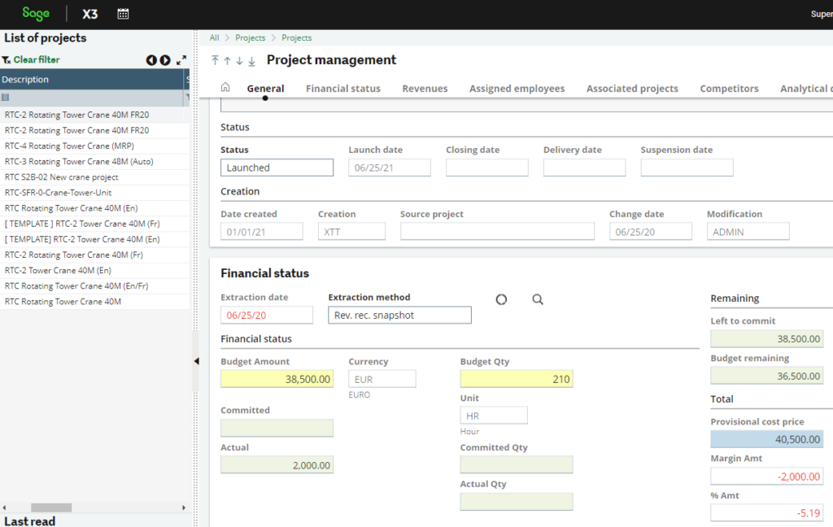Click the clear filter funnel icon
The height and width of the screenshot is (527, 833).
[x=7, y=60]
